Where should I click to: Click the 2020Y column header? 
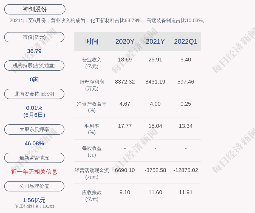(x=125, y=42)
